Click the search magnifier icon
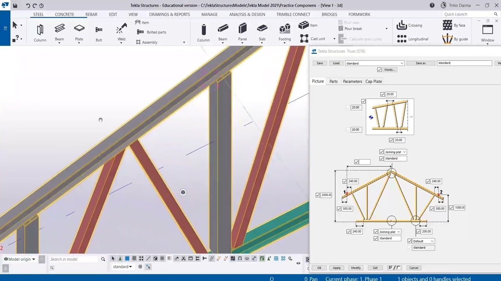Image resolution: width=501 pixels, height=281 pixels. tap(103, 259)
